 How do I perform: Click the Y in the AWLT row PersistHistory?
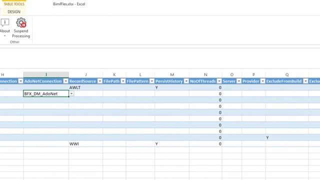tap(156, 87)
